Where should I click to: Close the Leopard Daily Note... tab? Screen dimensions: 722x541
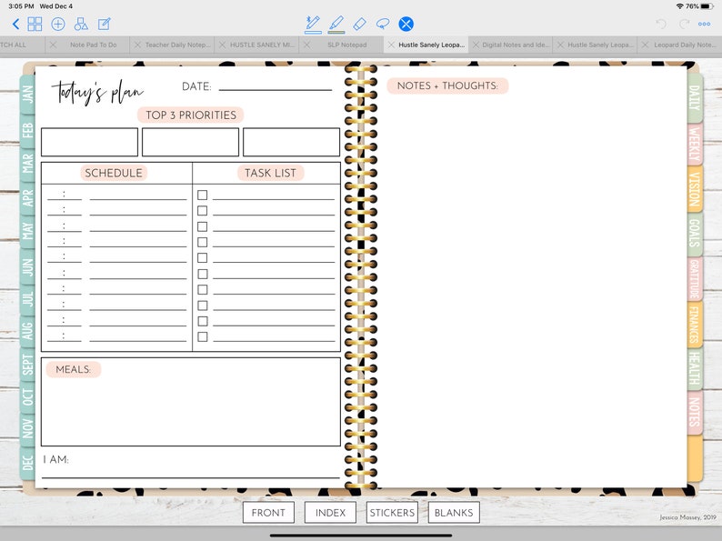(645, 45)
